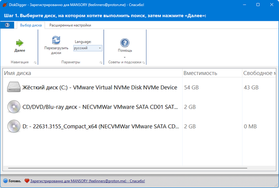Open Навигация group dialog launcher

point(35,62)
